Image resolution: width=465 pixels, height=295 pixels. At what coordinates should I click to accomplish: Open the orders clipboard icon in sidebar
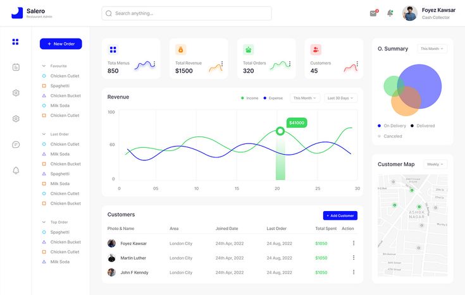click(x=16, y=67)
